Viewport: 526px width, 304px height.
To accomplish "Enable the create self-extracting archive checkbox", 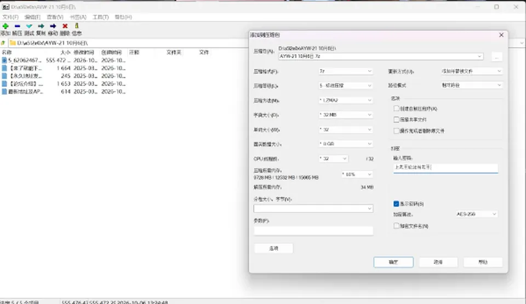I will [x=396, y=108].
